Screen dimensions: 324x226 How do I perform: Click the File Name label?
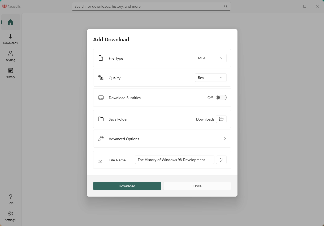click(118, 160)
